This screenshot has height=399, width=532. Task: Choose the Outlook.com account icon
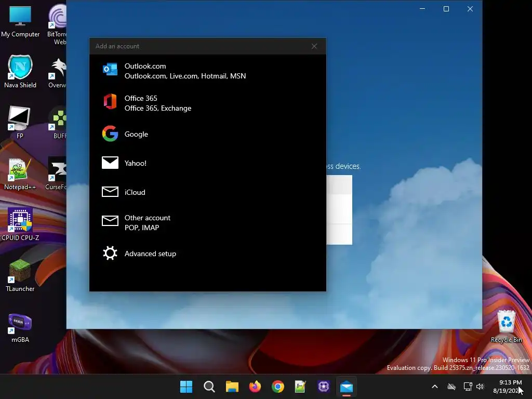click(110, 69)
